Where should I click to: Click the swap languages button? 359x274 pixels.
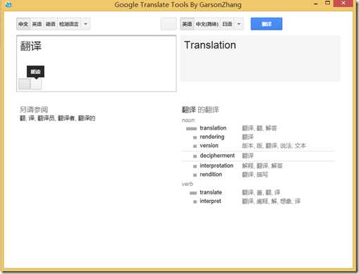[x=169, y=24]
